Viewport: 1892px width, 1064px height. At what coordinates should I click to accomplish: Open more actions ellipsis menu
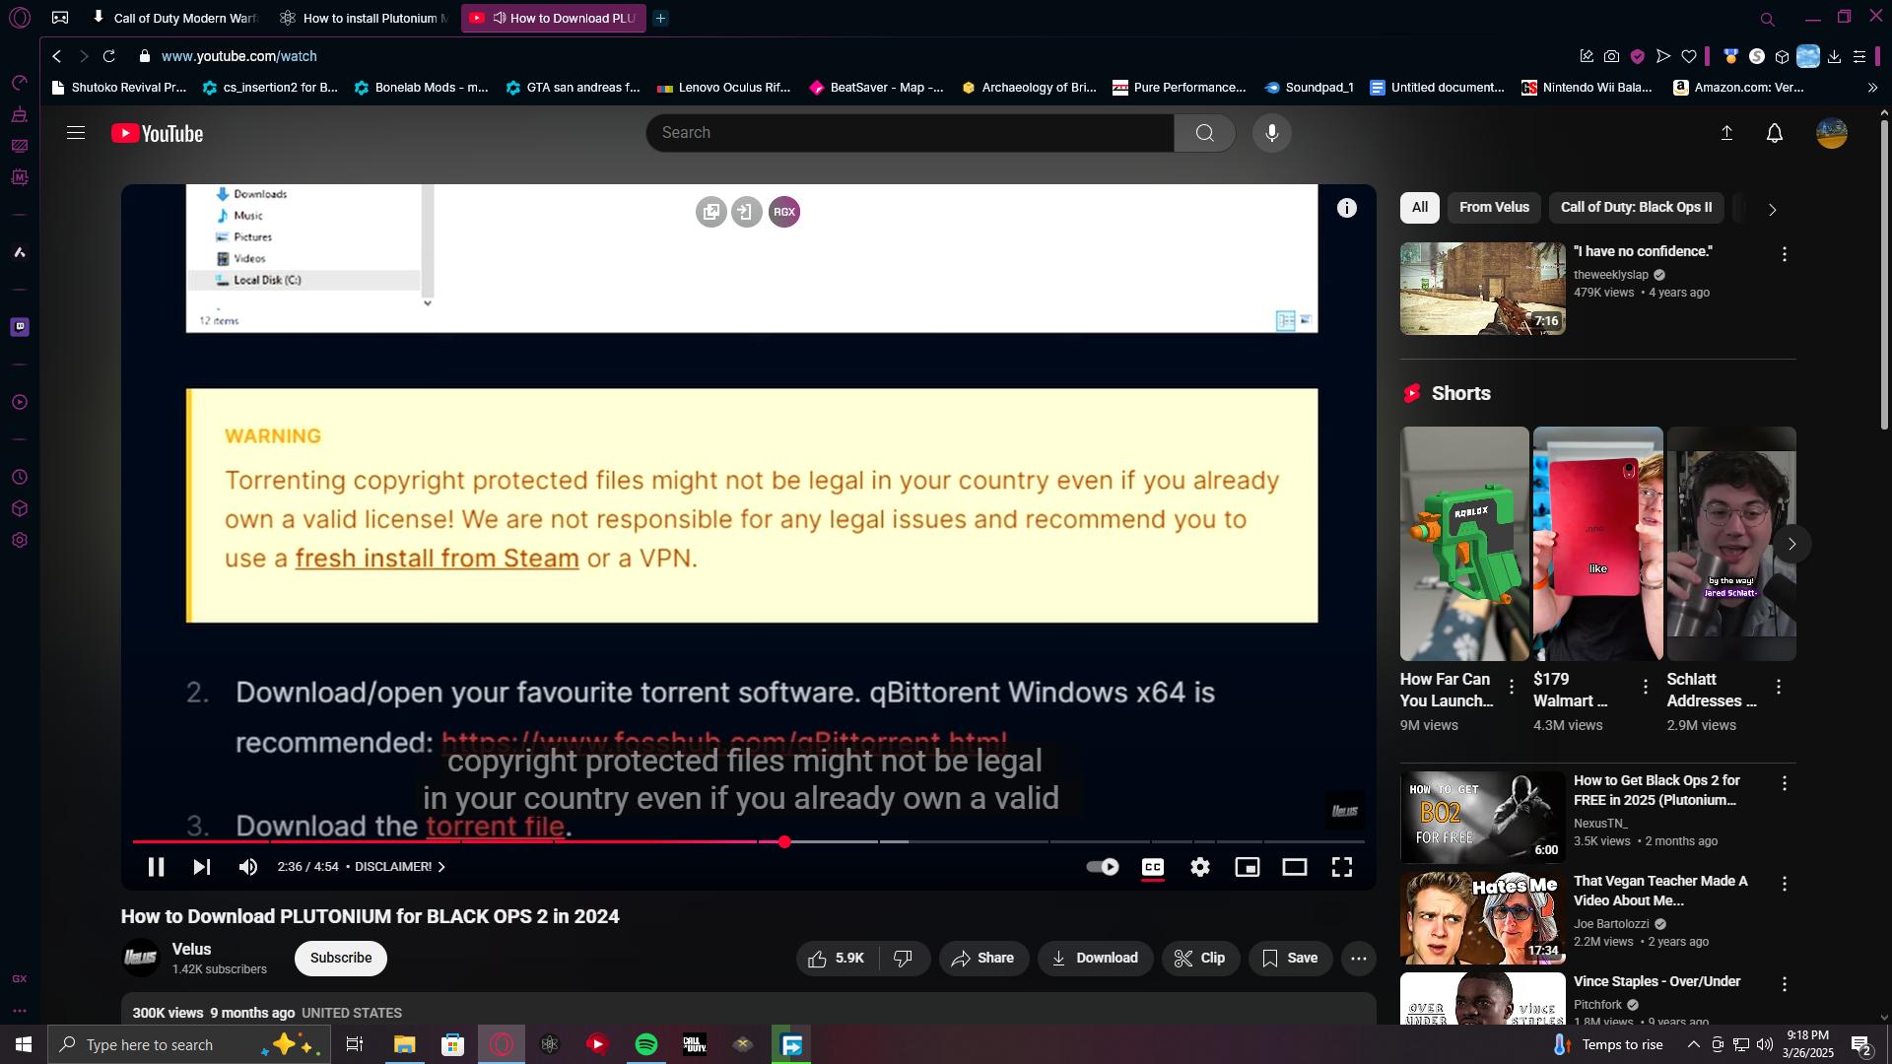[1358, 959]
